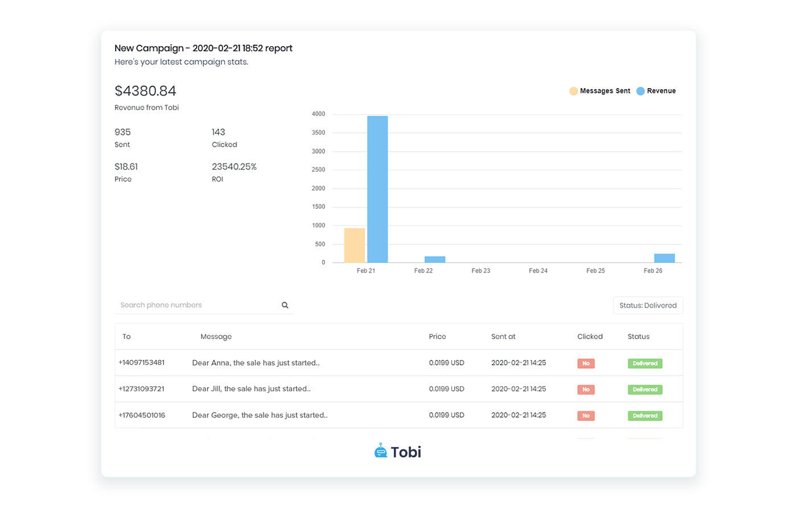The height and width of the screenshot is (512, 797).
Task: Click phone number +17604501016
Action: click(x=142, y=415)
